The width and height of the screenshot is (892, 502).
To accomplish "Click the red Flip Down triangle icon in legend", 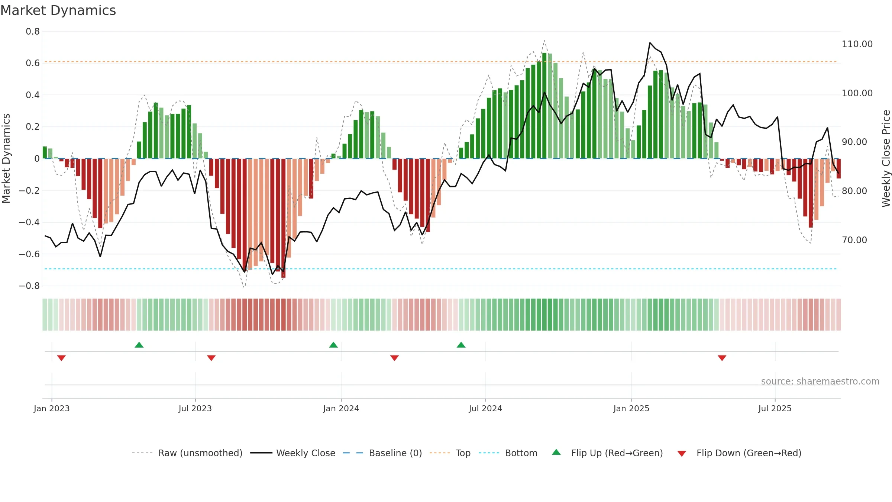I will click(682, 454).
